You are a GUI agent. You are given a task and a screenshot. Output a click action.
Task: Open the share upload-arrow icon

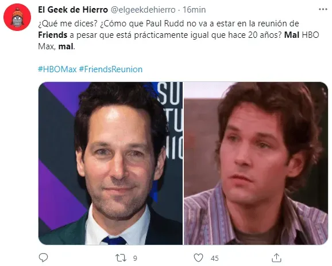276,257
